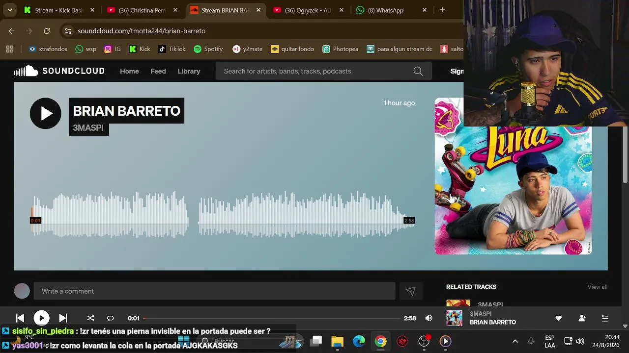
Task: Close the WhatsApp tab
Action: 425,10
